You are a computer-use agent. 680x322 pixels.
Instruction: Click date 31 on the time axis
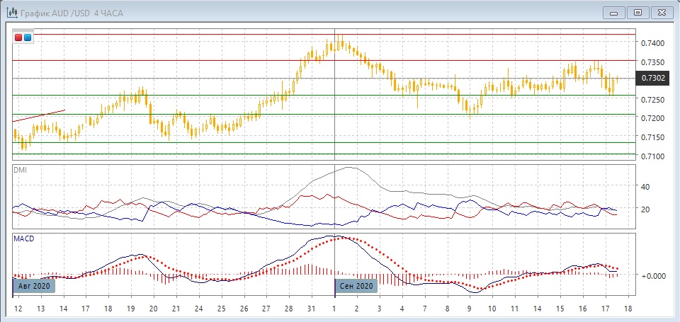coord(311,309)
